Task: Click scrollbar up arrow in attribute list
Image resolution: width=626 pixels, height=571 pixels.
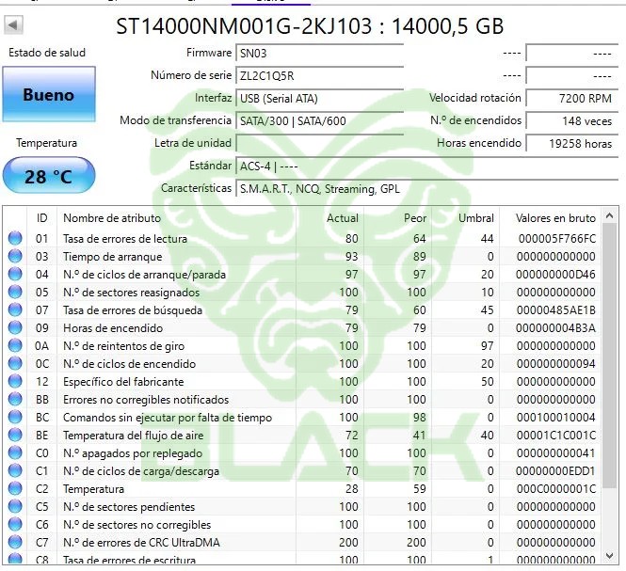Action: (x=609, y=215)
